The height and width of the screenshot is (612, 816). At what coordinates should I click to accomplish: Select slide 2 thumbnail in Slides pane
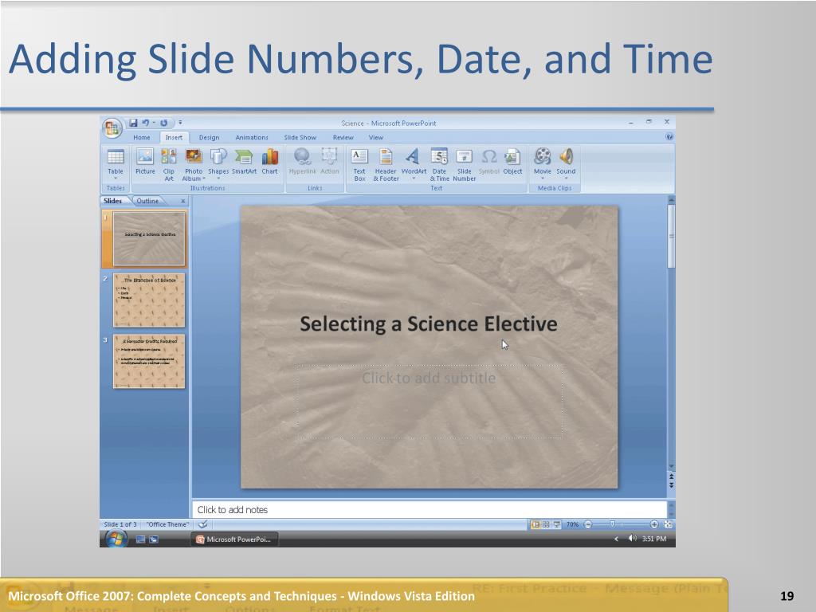click(149, 300)
